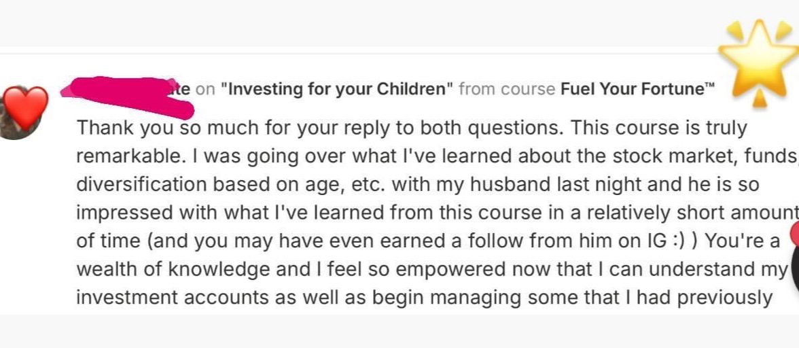Viewport: 799px width, 348px height.
Task: Click the "from course" label text
Action: (507, 90)
